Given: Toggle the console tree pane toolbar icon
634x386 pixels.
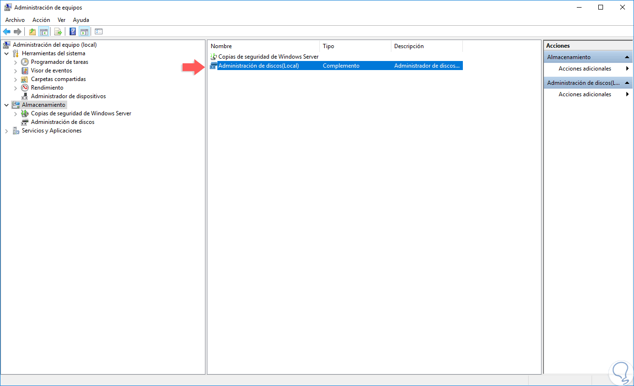Looking at the screenshot, I should point(43,31).
